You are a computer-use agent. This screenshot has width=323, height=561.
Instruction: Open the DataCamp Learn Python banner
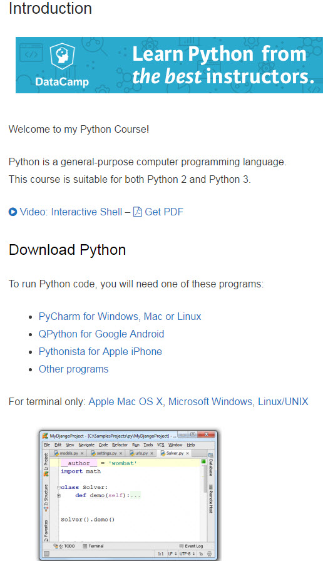(169, 65)
